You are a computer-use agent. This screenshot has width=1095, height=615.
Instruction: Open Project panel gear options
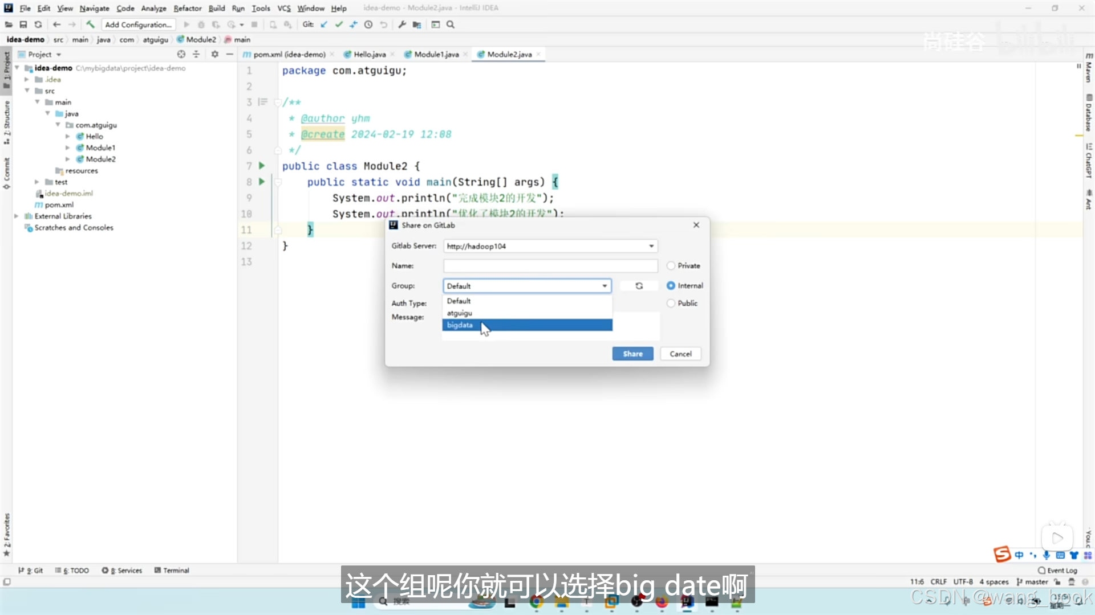pos(215,54)
